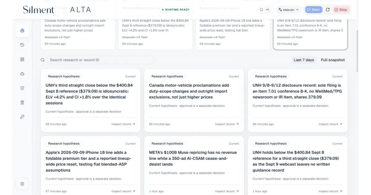This screenshot has height=195, width=371.
Task: Expand the English language dropdown
Action: pos(289,10)
